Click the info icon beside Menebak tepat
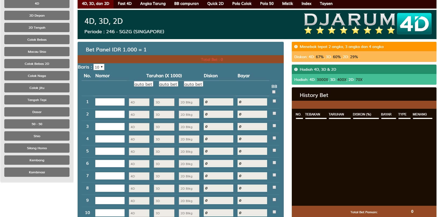Screen dimensions: 437x217 [296, 47]
